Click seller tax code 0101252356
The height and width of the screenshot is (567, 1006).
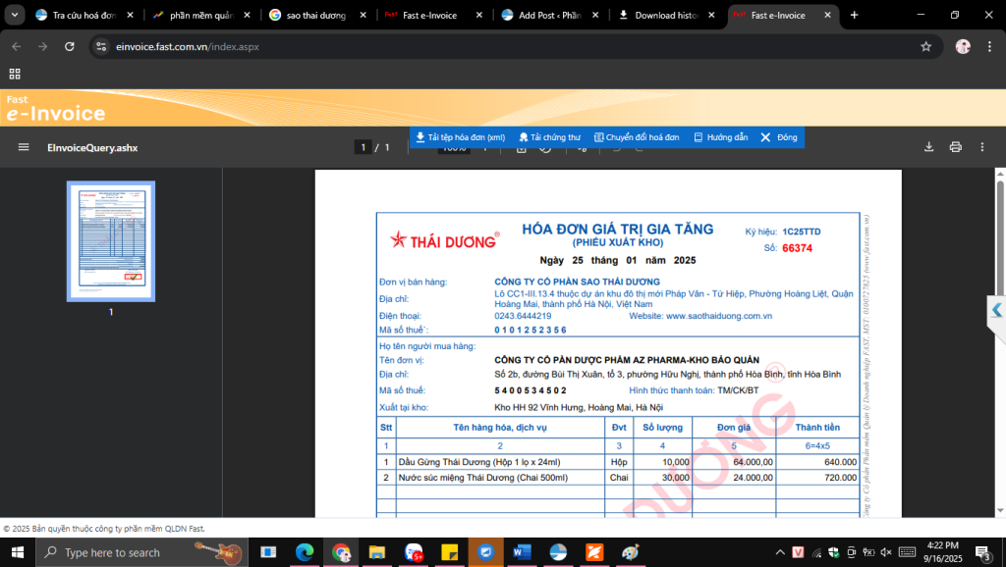[530, 330]
